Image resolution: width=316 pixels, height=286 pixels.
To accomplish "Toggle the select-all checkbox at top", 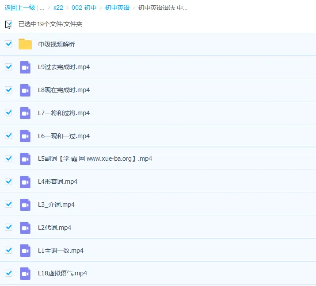I will tap(8, 24).
